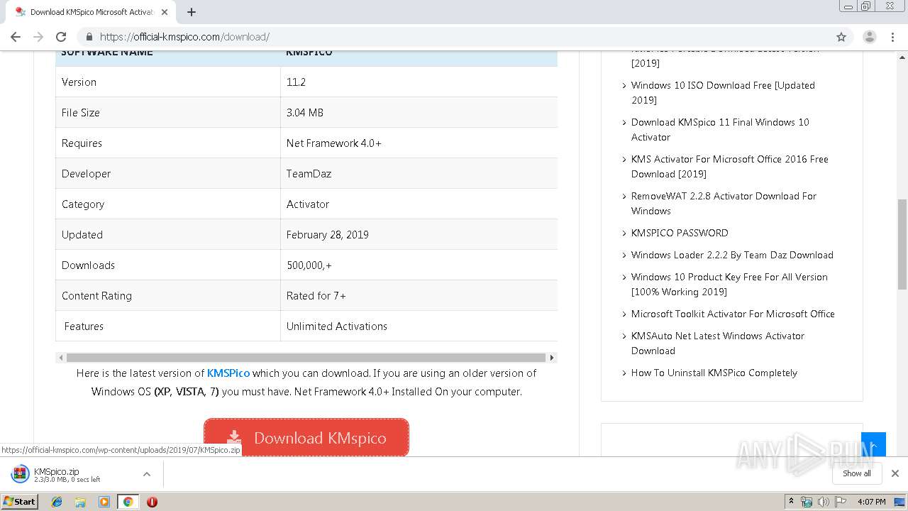Open Action Center flag icon
Image resolution: width=908 pixels, height=511 pixels.
tap(839, 502)
